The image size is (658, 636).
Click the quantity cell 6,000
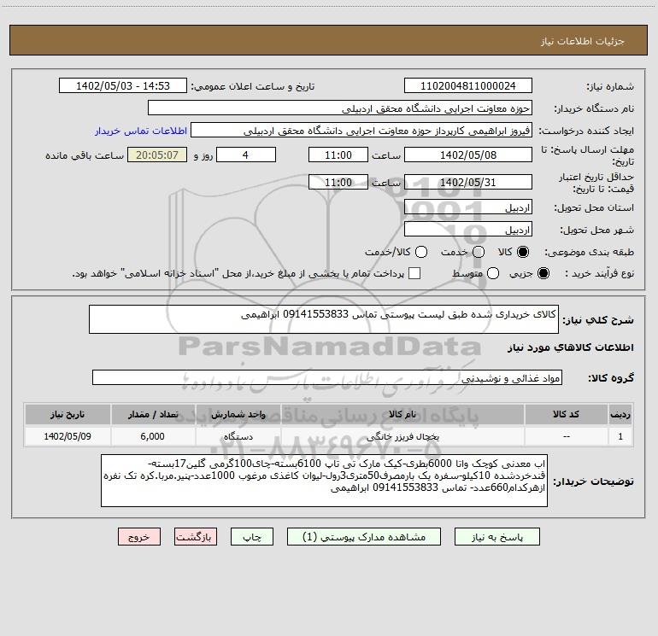(153, 436)
